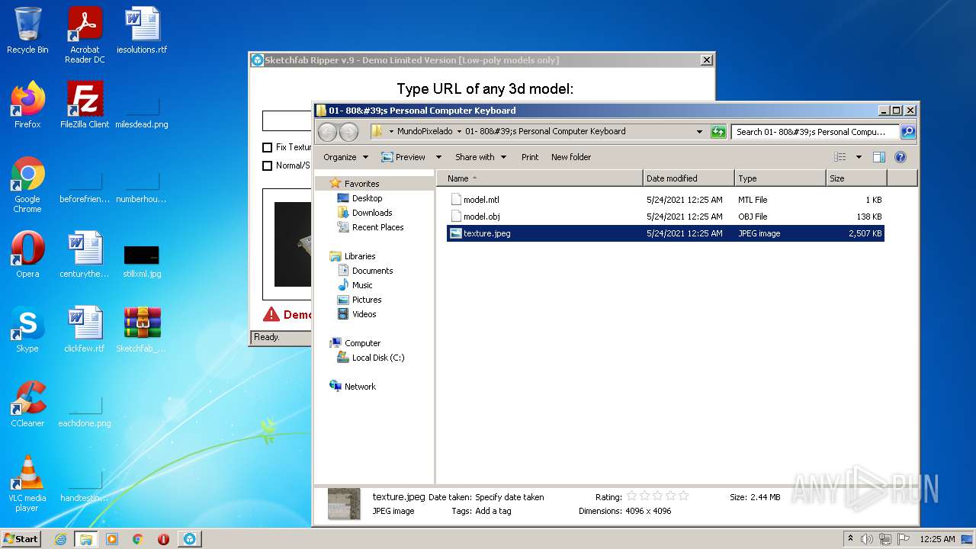Toggle Fix Texture checkbox in Sketchfab Ripper
Viewport: 976px width, 549px height.
pyautogui.click(x=267, y=147)
